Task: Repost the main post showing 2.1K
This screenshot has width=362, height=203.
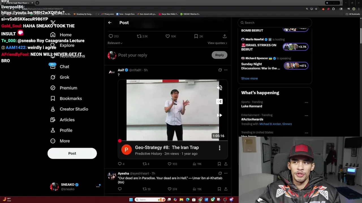Action: pos(142,36)
